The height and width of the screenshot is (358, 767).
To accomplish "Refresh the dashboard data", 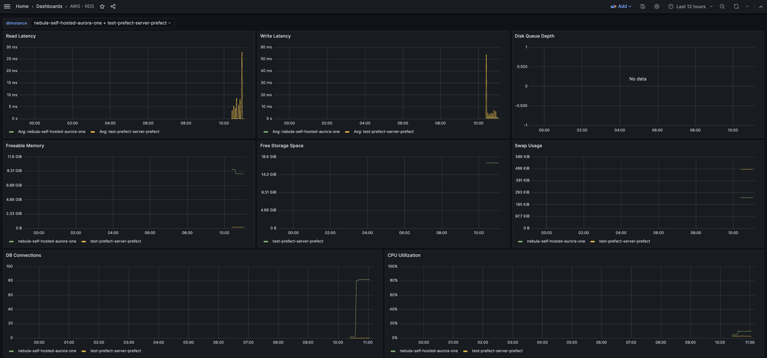I will pos(736,6).
